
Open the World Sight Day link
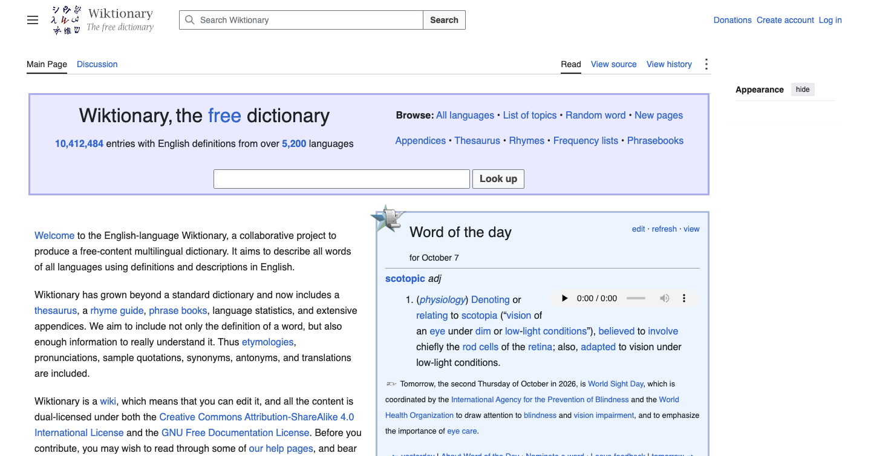click(x=616, y=384)
